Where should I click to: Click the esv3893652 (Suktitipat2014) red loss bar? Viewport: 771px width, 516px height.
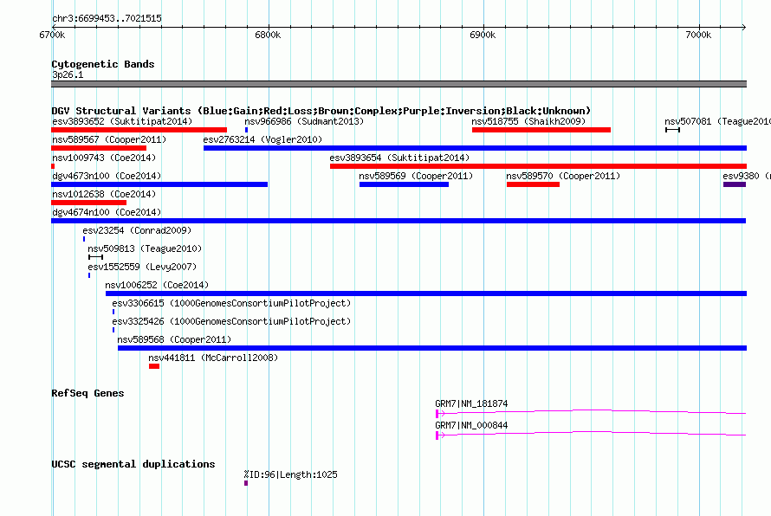(x=139, y=130)
